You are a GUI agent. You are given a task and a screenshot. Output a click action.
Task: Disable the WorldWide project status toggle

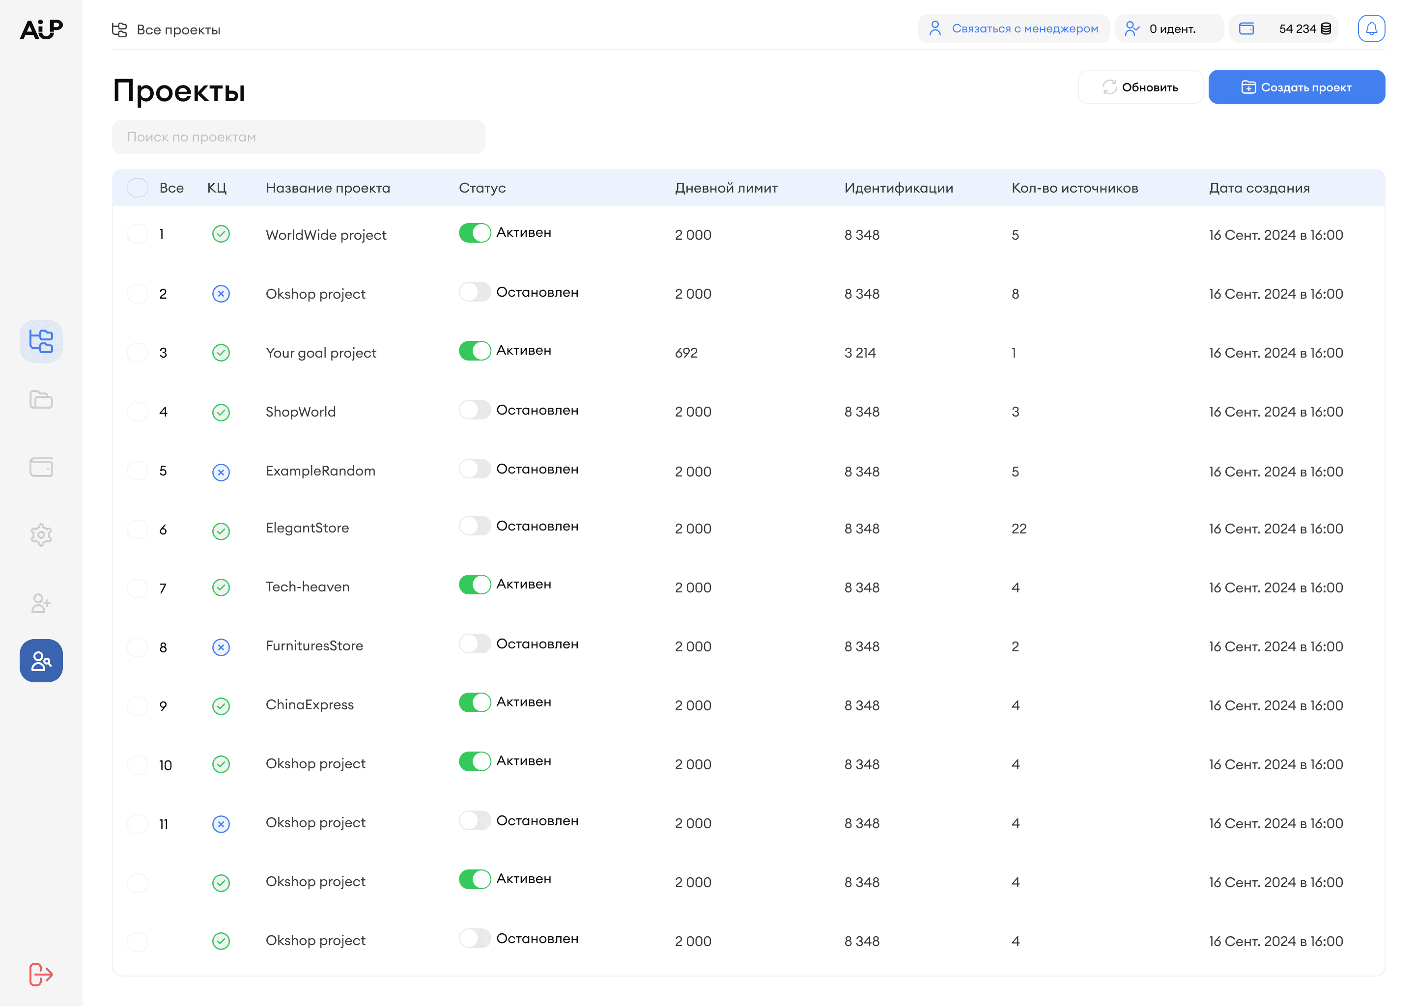475,233
